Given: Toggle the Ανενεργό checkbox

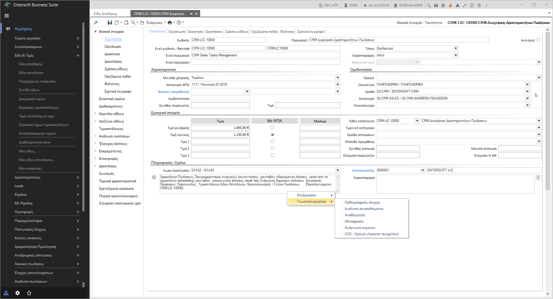Looking at the screenshot, I should (538, 40).
